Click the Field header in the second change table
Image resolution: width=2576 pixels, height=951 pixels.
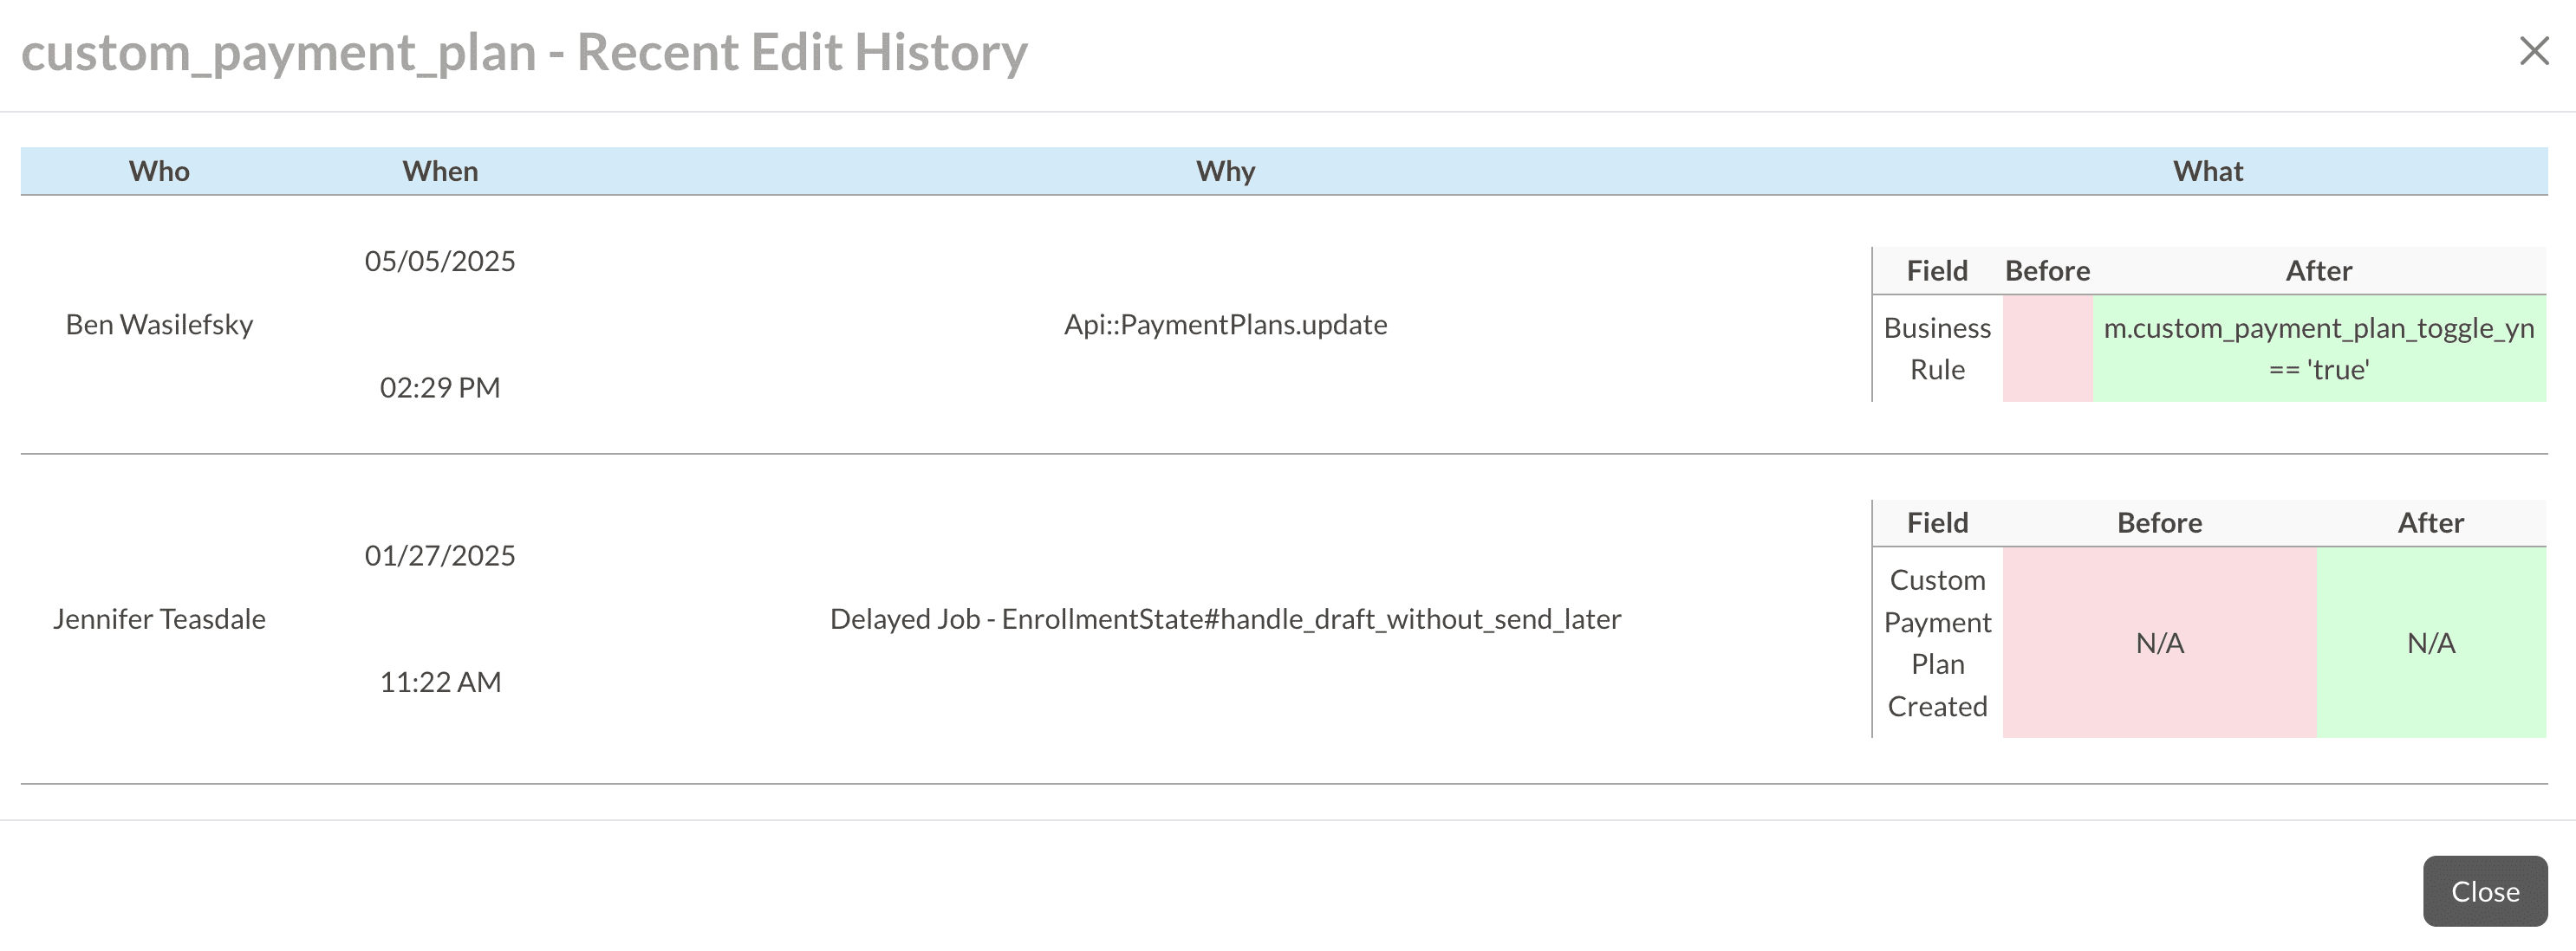[x=1937, y=521]
